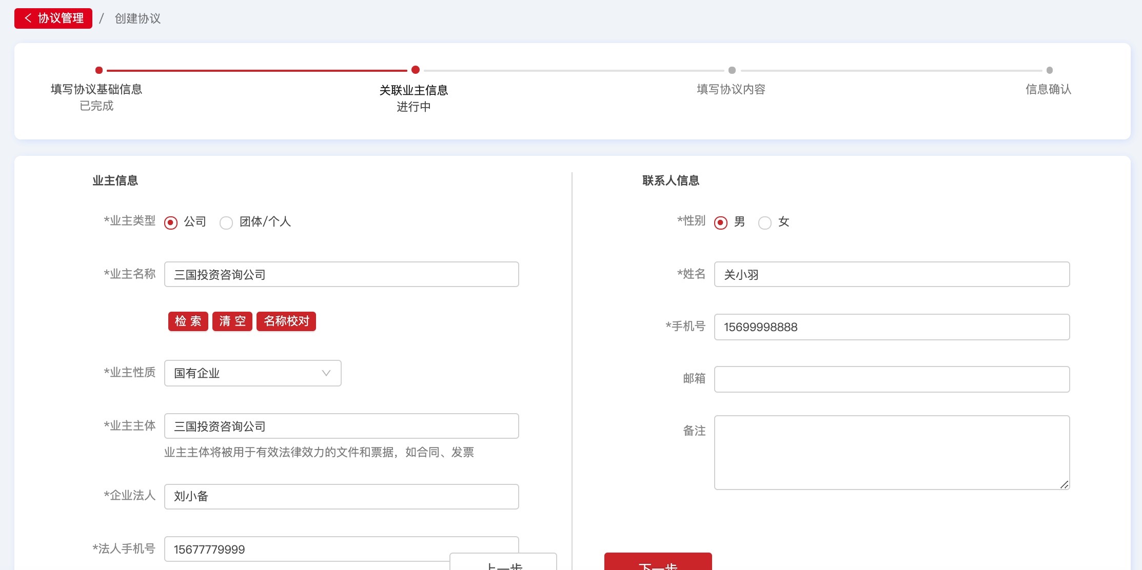This screenshot has width=1142, height=570.
Task: Select 团体/个人 owner type radio
Action: (x=226, y=223)
